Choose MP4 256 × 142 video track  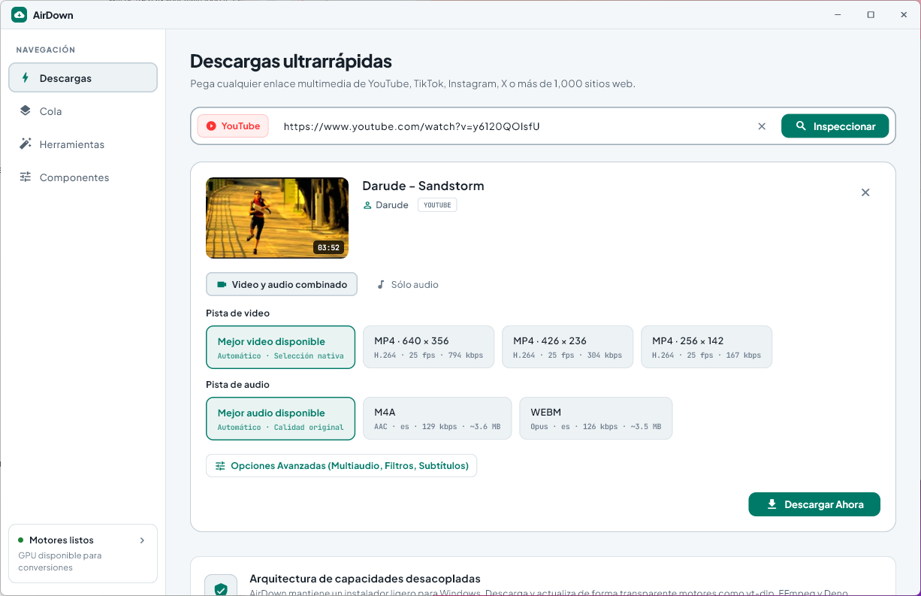tap(706, 346)
